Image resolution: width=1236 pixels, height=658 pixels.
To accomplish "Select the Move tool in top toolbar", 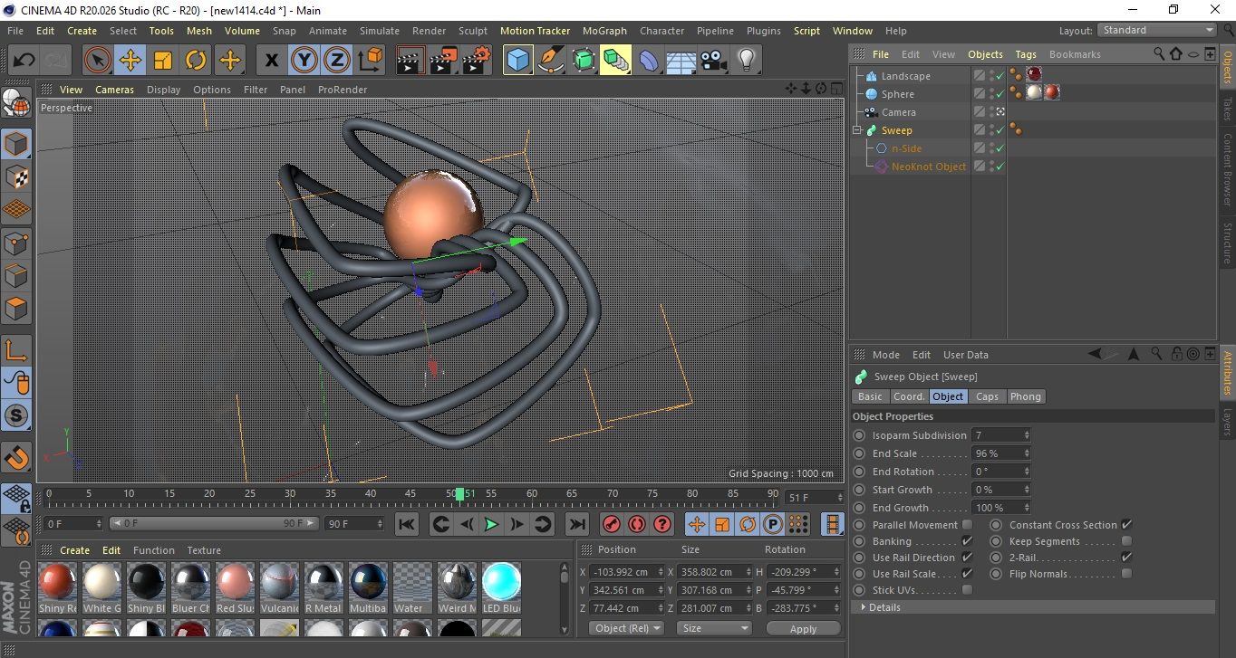I will (x=130, y=61).
